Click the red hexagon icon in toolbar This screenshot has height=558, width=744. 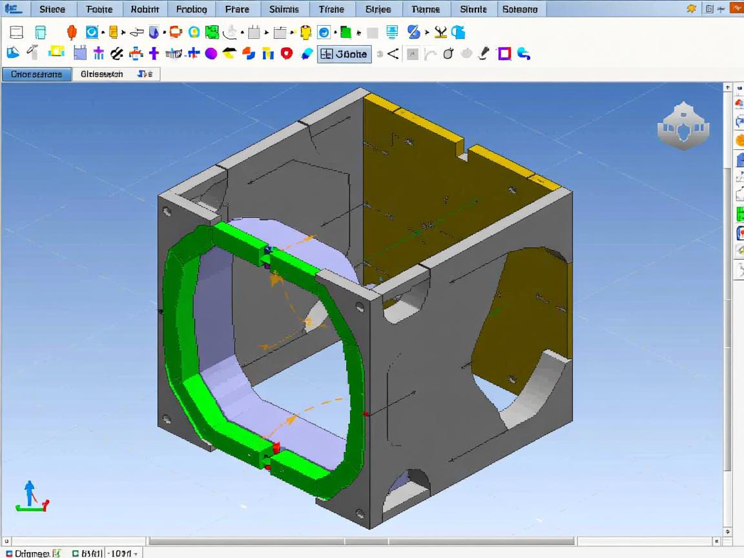287,54
